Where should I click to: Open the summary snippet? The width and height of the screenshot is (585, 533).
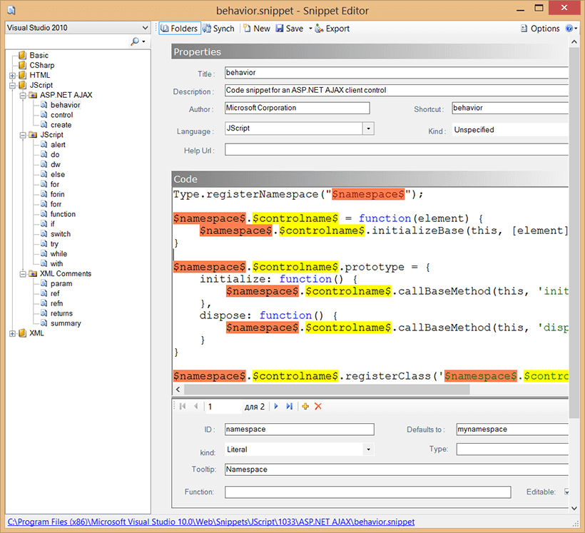66,324
